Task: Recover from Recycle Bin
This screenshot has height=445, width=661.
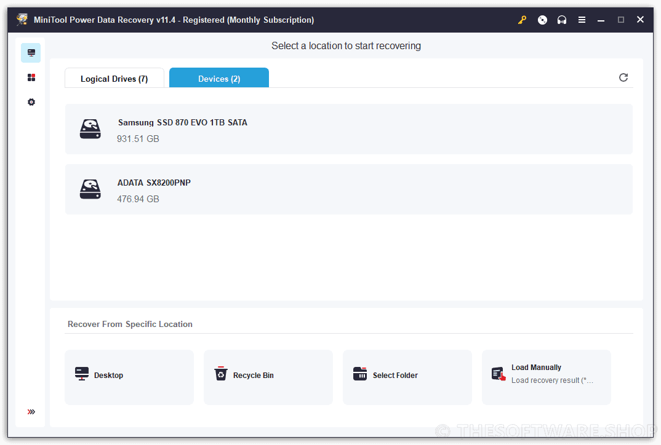Action: [268, 377]
